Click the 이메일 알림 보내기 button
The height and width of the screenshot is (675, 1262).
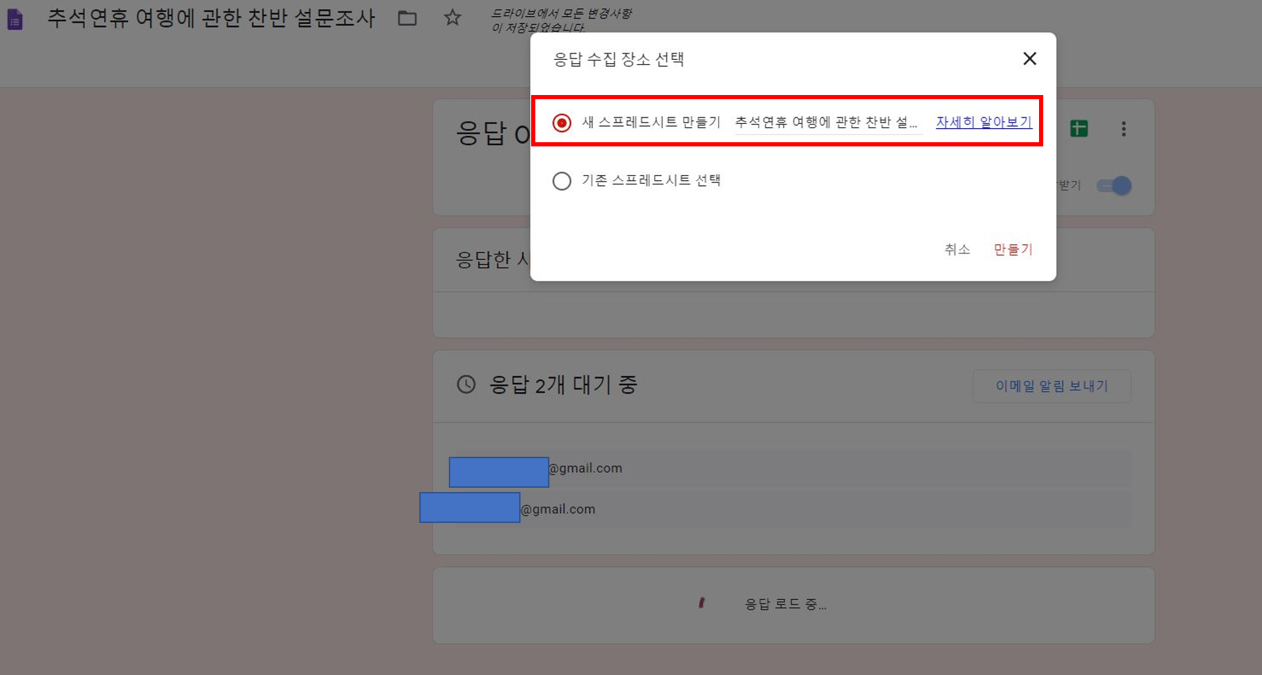[1052, 386]
